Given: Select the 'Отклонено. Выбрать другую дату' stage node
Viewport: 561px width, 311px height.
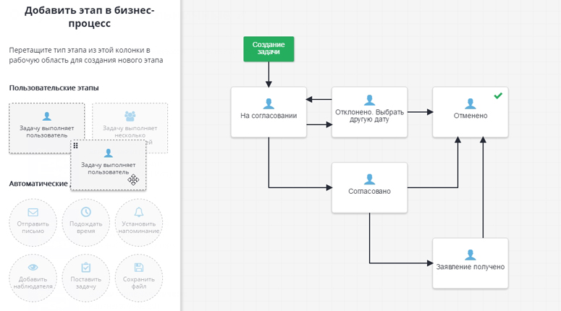Looking at the screenshot, I should (370, 112).
